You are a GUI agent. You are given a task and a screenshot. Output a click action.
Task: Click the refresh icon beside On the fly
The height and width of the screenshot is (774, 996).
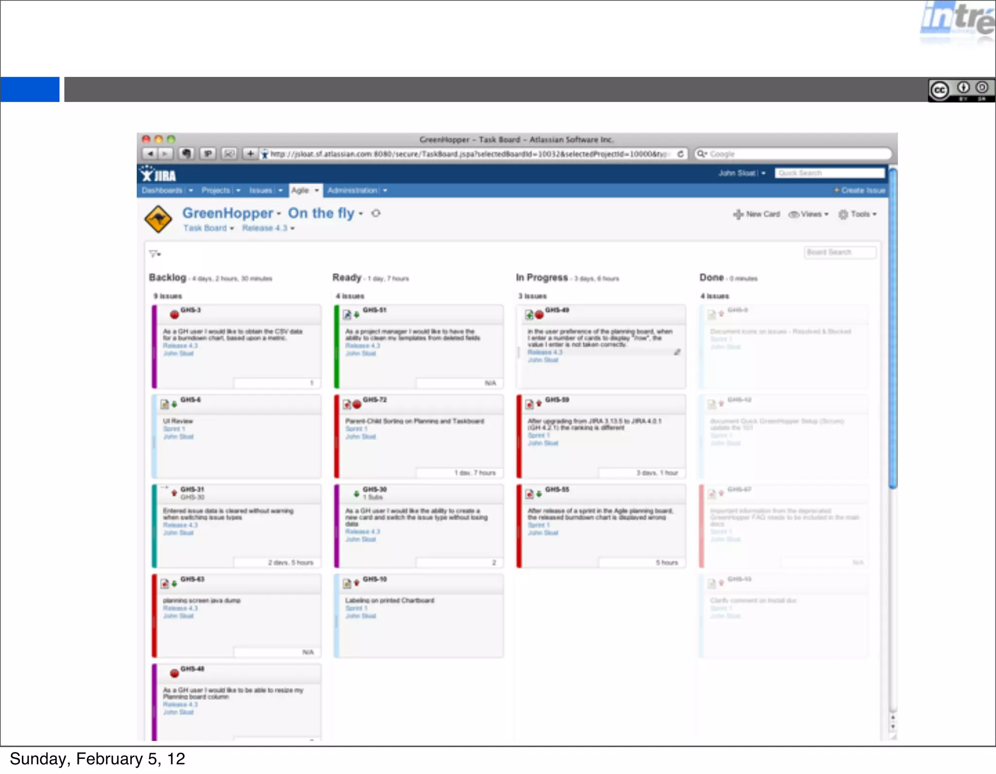pos(376,213)
